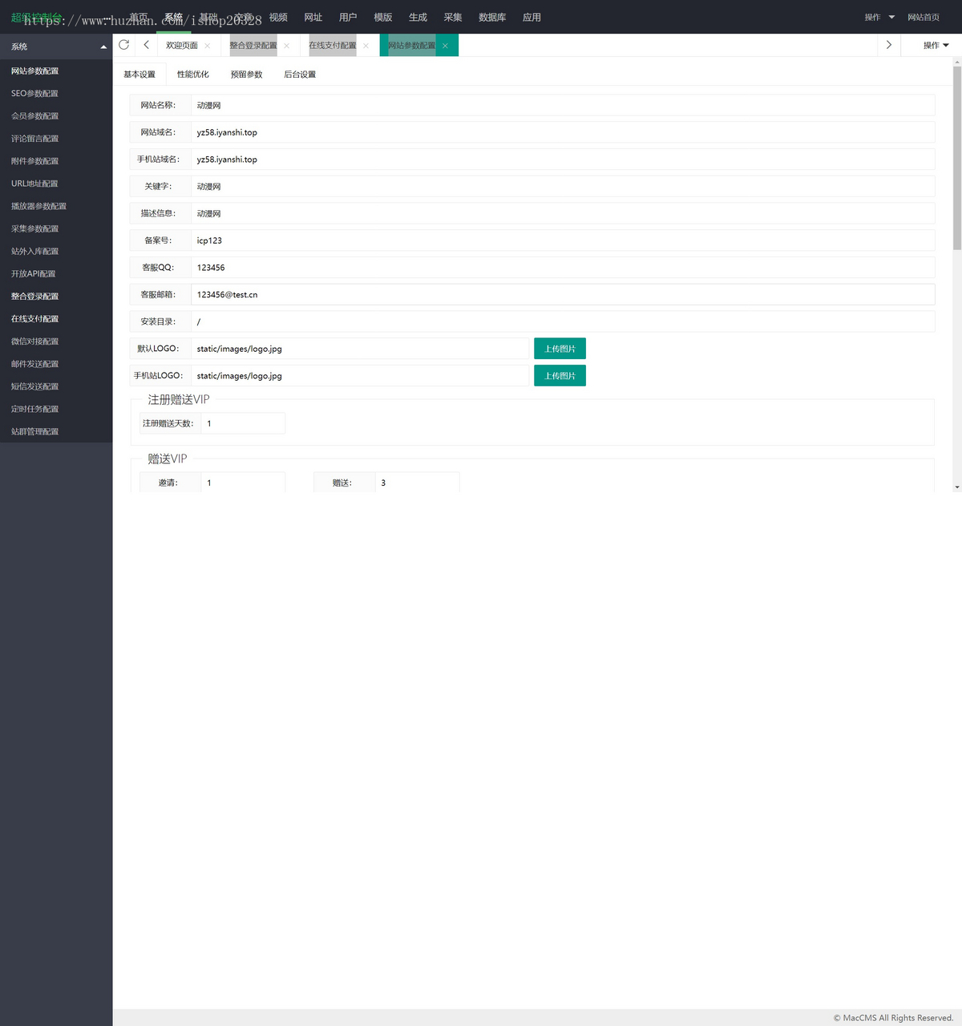This screenshot has width=962, height=1026.
Task: Switch to the 在线支付配置 page tab
Action: point(333,46)
